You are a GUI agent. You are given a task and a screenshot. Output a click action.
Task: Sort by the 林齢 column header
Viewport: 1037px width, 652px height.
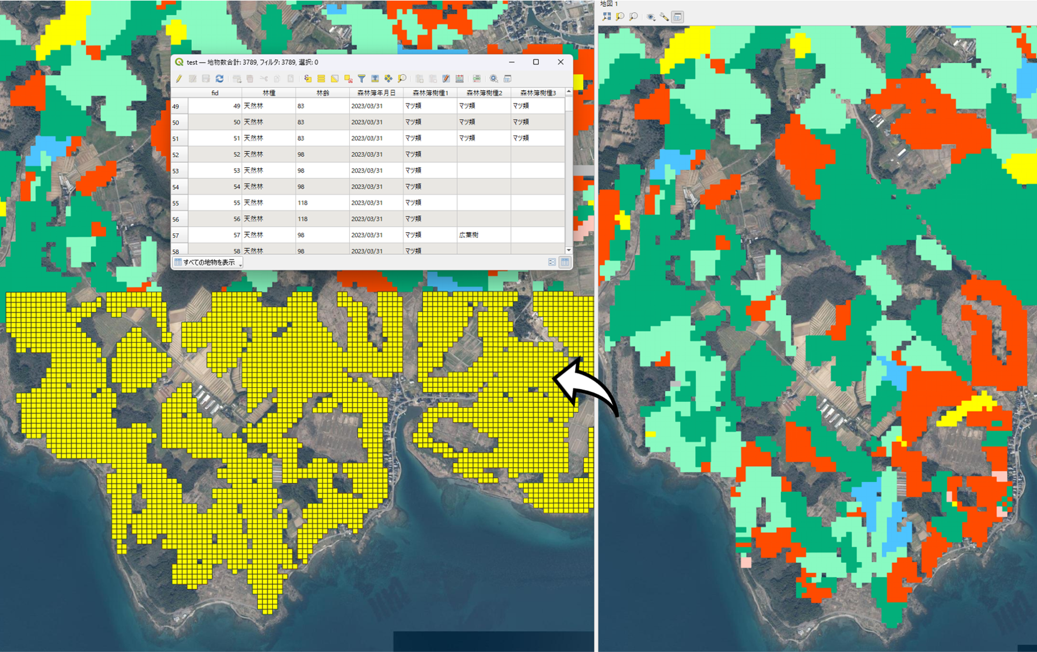coord(322,93)
